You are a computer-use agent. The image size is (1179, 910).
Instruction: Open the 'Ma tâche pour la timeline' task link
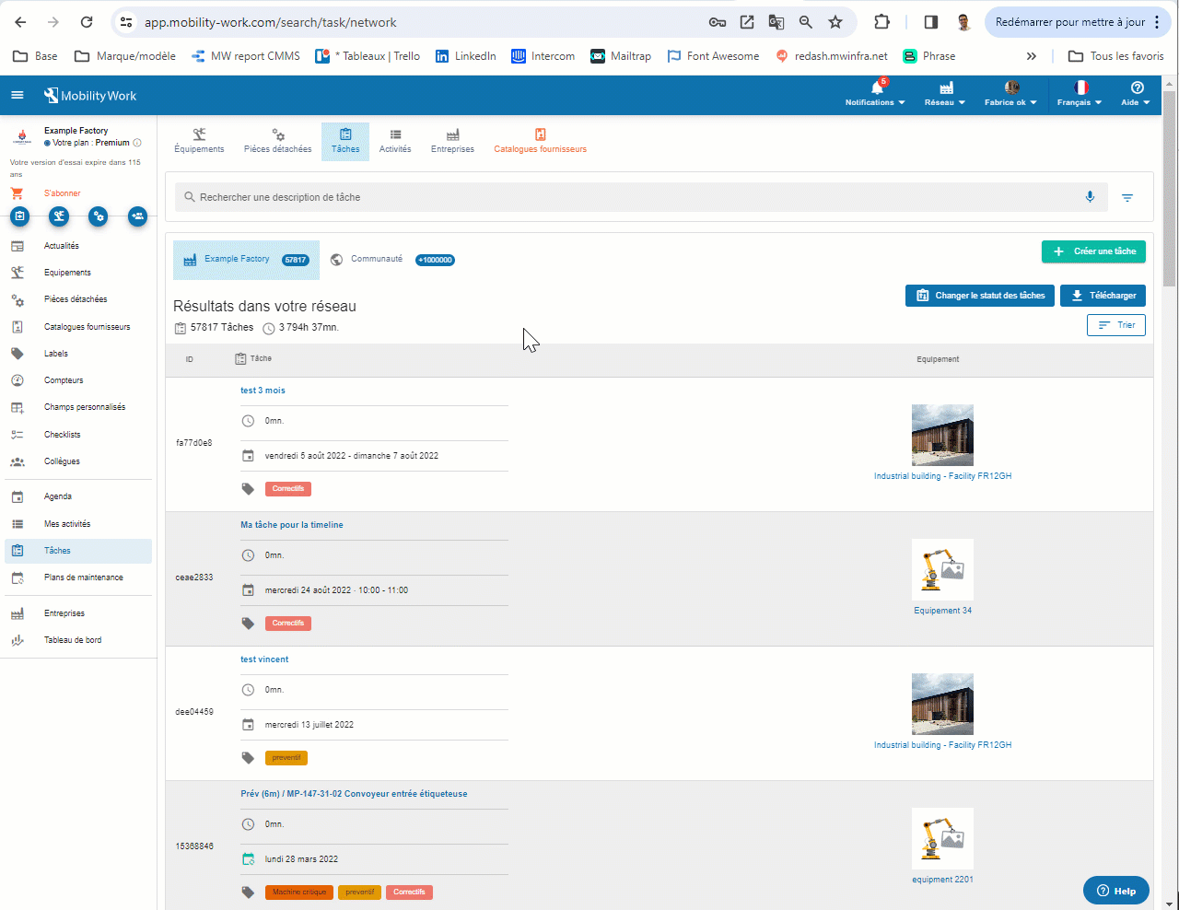(292, 525)
